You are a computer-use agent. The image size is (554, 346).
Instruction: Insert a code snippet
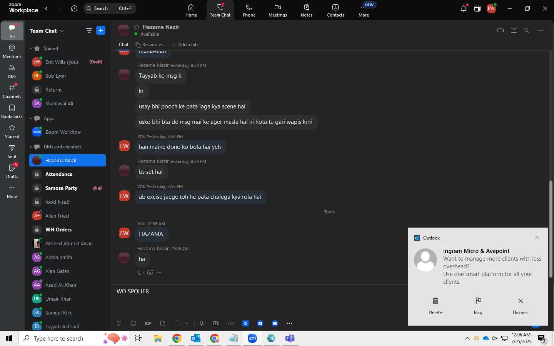(x=231, y=323)
